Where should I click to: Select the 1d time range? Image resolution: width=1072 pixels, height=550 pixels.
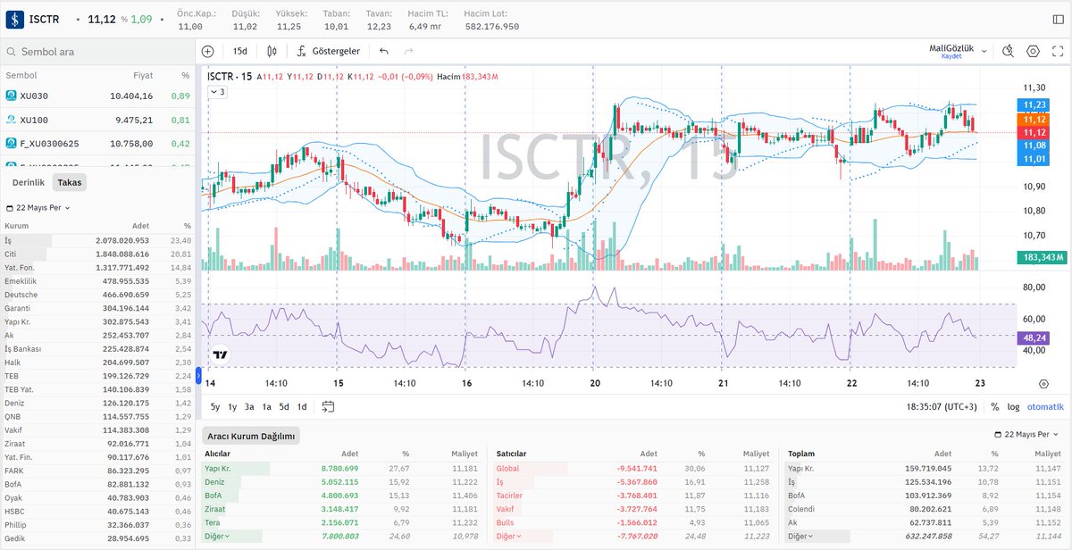coord(302,406)
